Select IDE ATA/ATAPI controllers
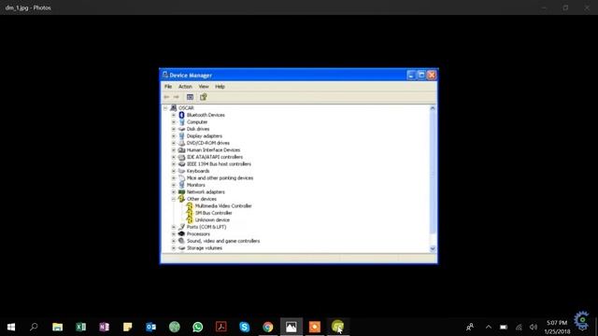 [215, 157]
